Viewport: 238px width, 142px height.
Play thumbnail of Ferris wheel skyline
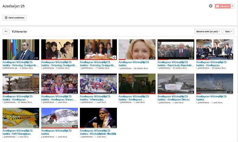215,84
